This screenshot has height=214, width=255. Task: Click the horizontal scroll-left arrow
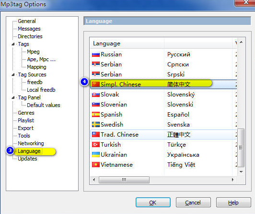94,180
